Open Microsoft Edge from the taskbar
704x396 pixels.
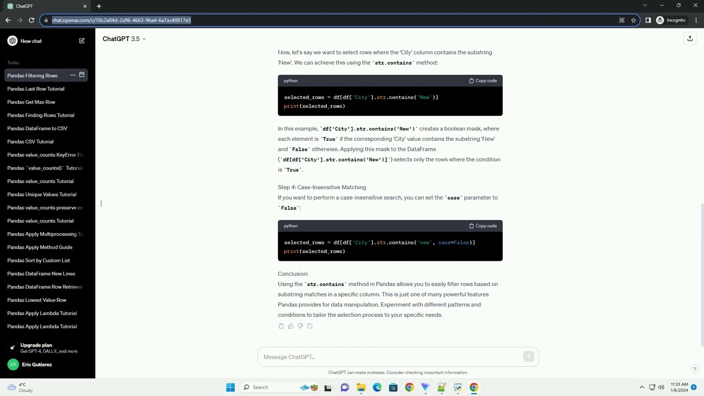[377, 387]
